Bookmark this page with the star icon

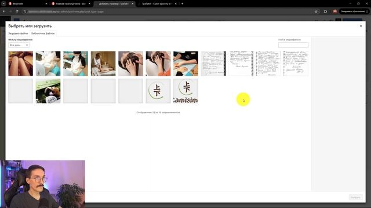click(316, 12)
